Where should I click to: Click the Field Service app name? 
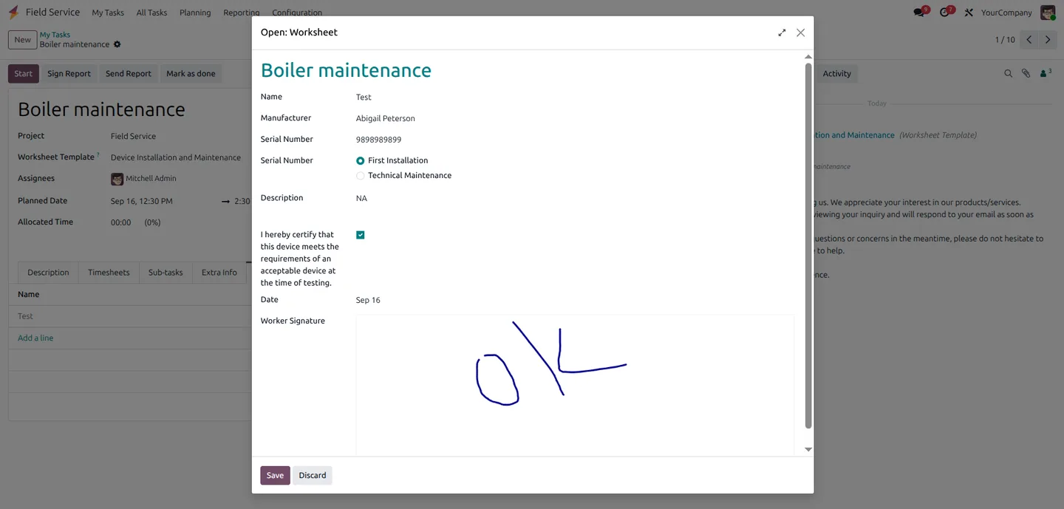point(52,13)
